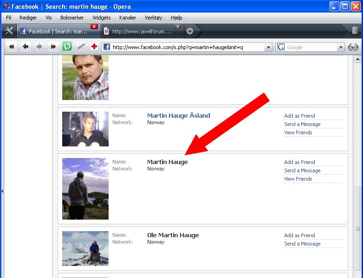Open the closed tabs trash can
The image size is (363, 278).
[355, 31]
